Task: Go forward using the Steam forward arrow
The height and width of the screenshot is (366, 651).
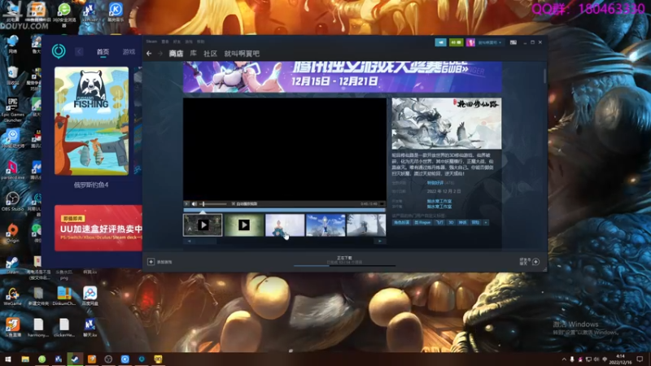Action: click(x=159, y=54)
